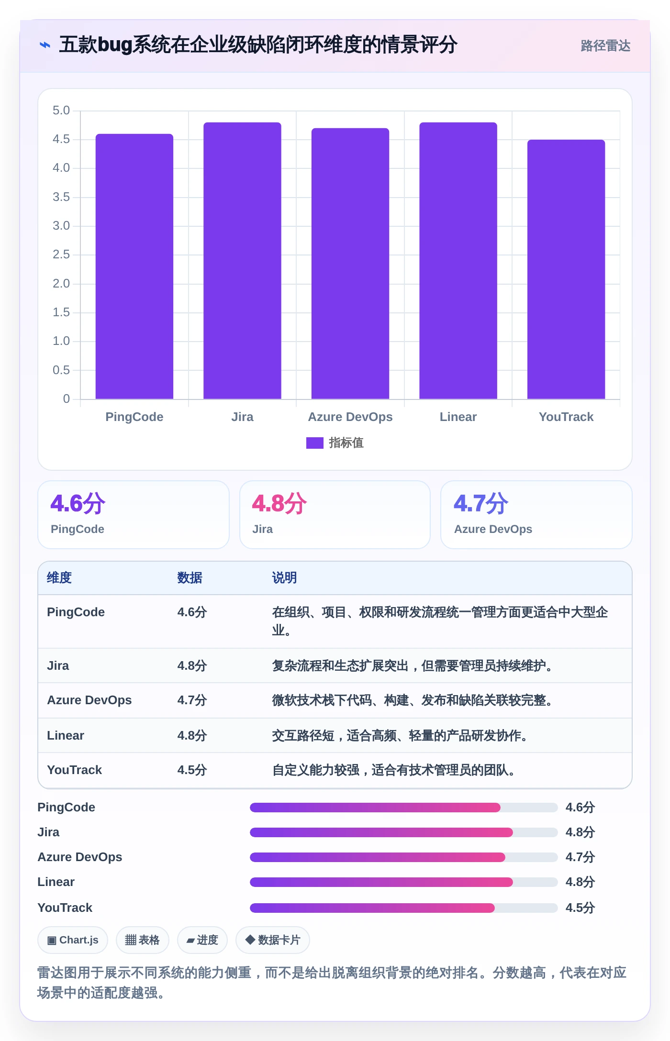Click the 维度 column header
The height and width of the screenshot is (1041, 670).
point(59,578)
